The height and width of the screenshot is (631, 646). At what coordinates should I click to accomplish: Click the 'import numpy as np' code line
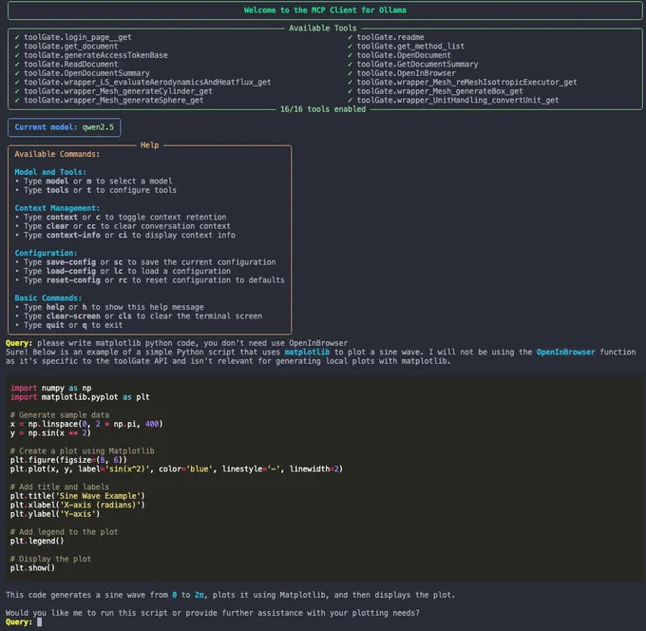(x=51, y=389)
